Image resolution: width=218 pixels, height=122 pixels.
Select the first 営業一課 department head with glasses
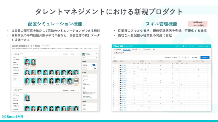[x=27, y=63]
